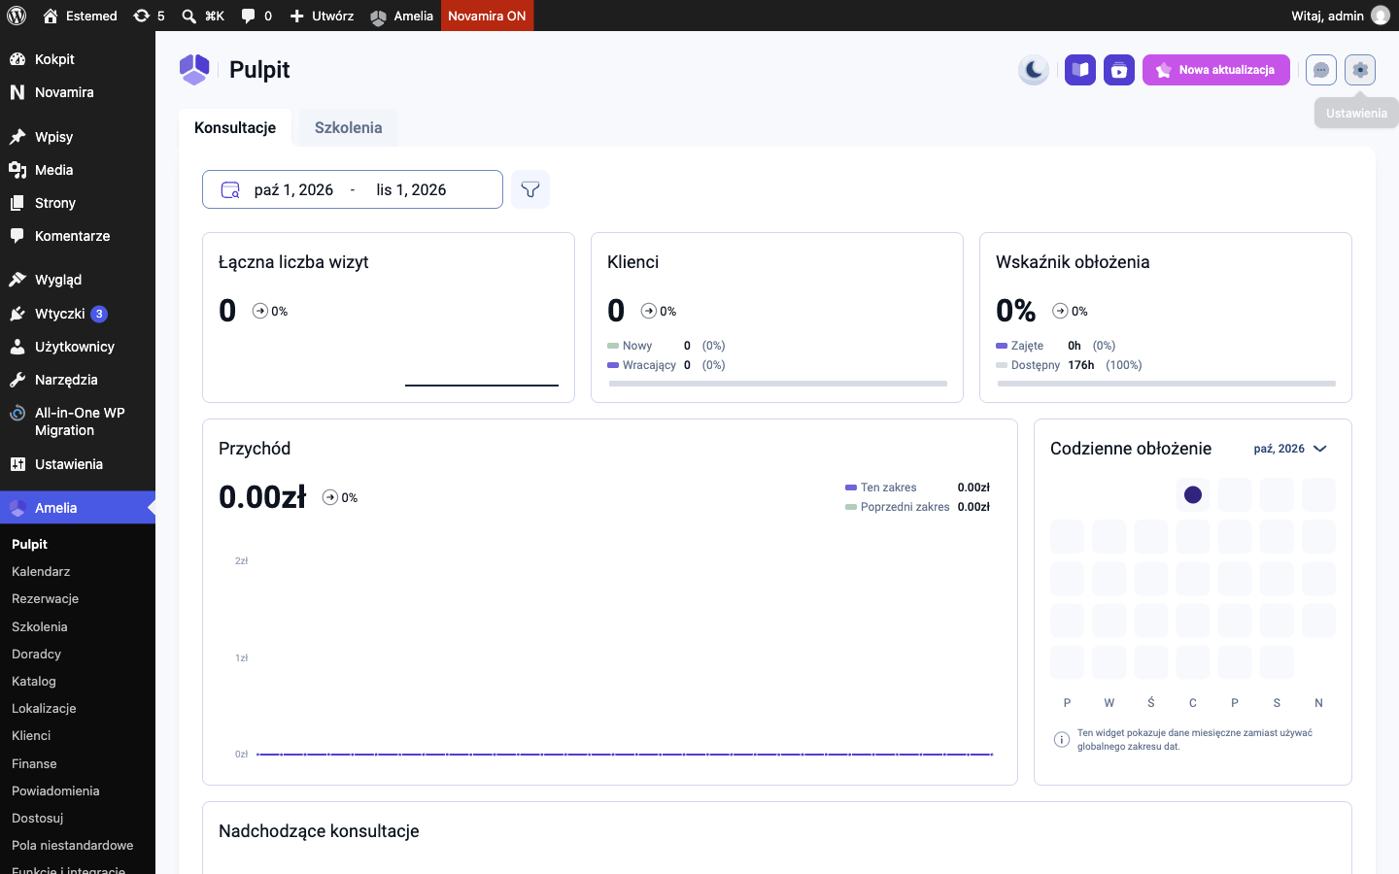Open comments bubble in admin bar
Screen dimensions: 1399x874
(256, 16)
